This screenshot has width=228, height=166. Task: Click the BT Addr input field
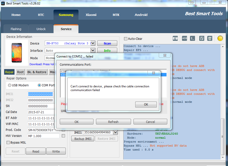tap(41, 118)
